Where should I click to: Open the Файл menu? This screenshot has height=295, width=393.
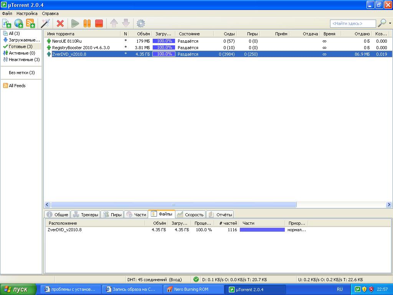[7, 13]
